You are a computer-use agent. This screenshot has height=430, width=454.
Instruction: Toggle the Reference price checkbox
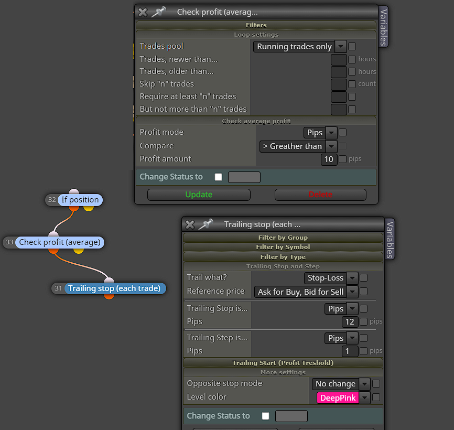tap(364, 292)
